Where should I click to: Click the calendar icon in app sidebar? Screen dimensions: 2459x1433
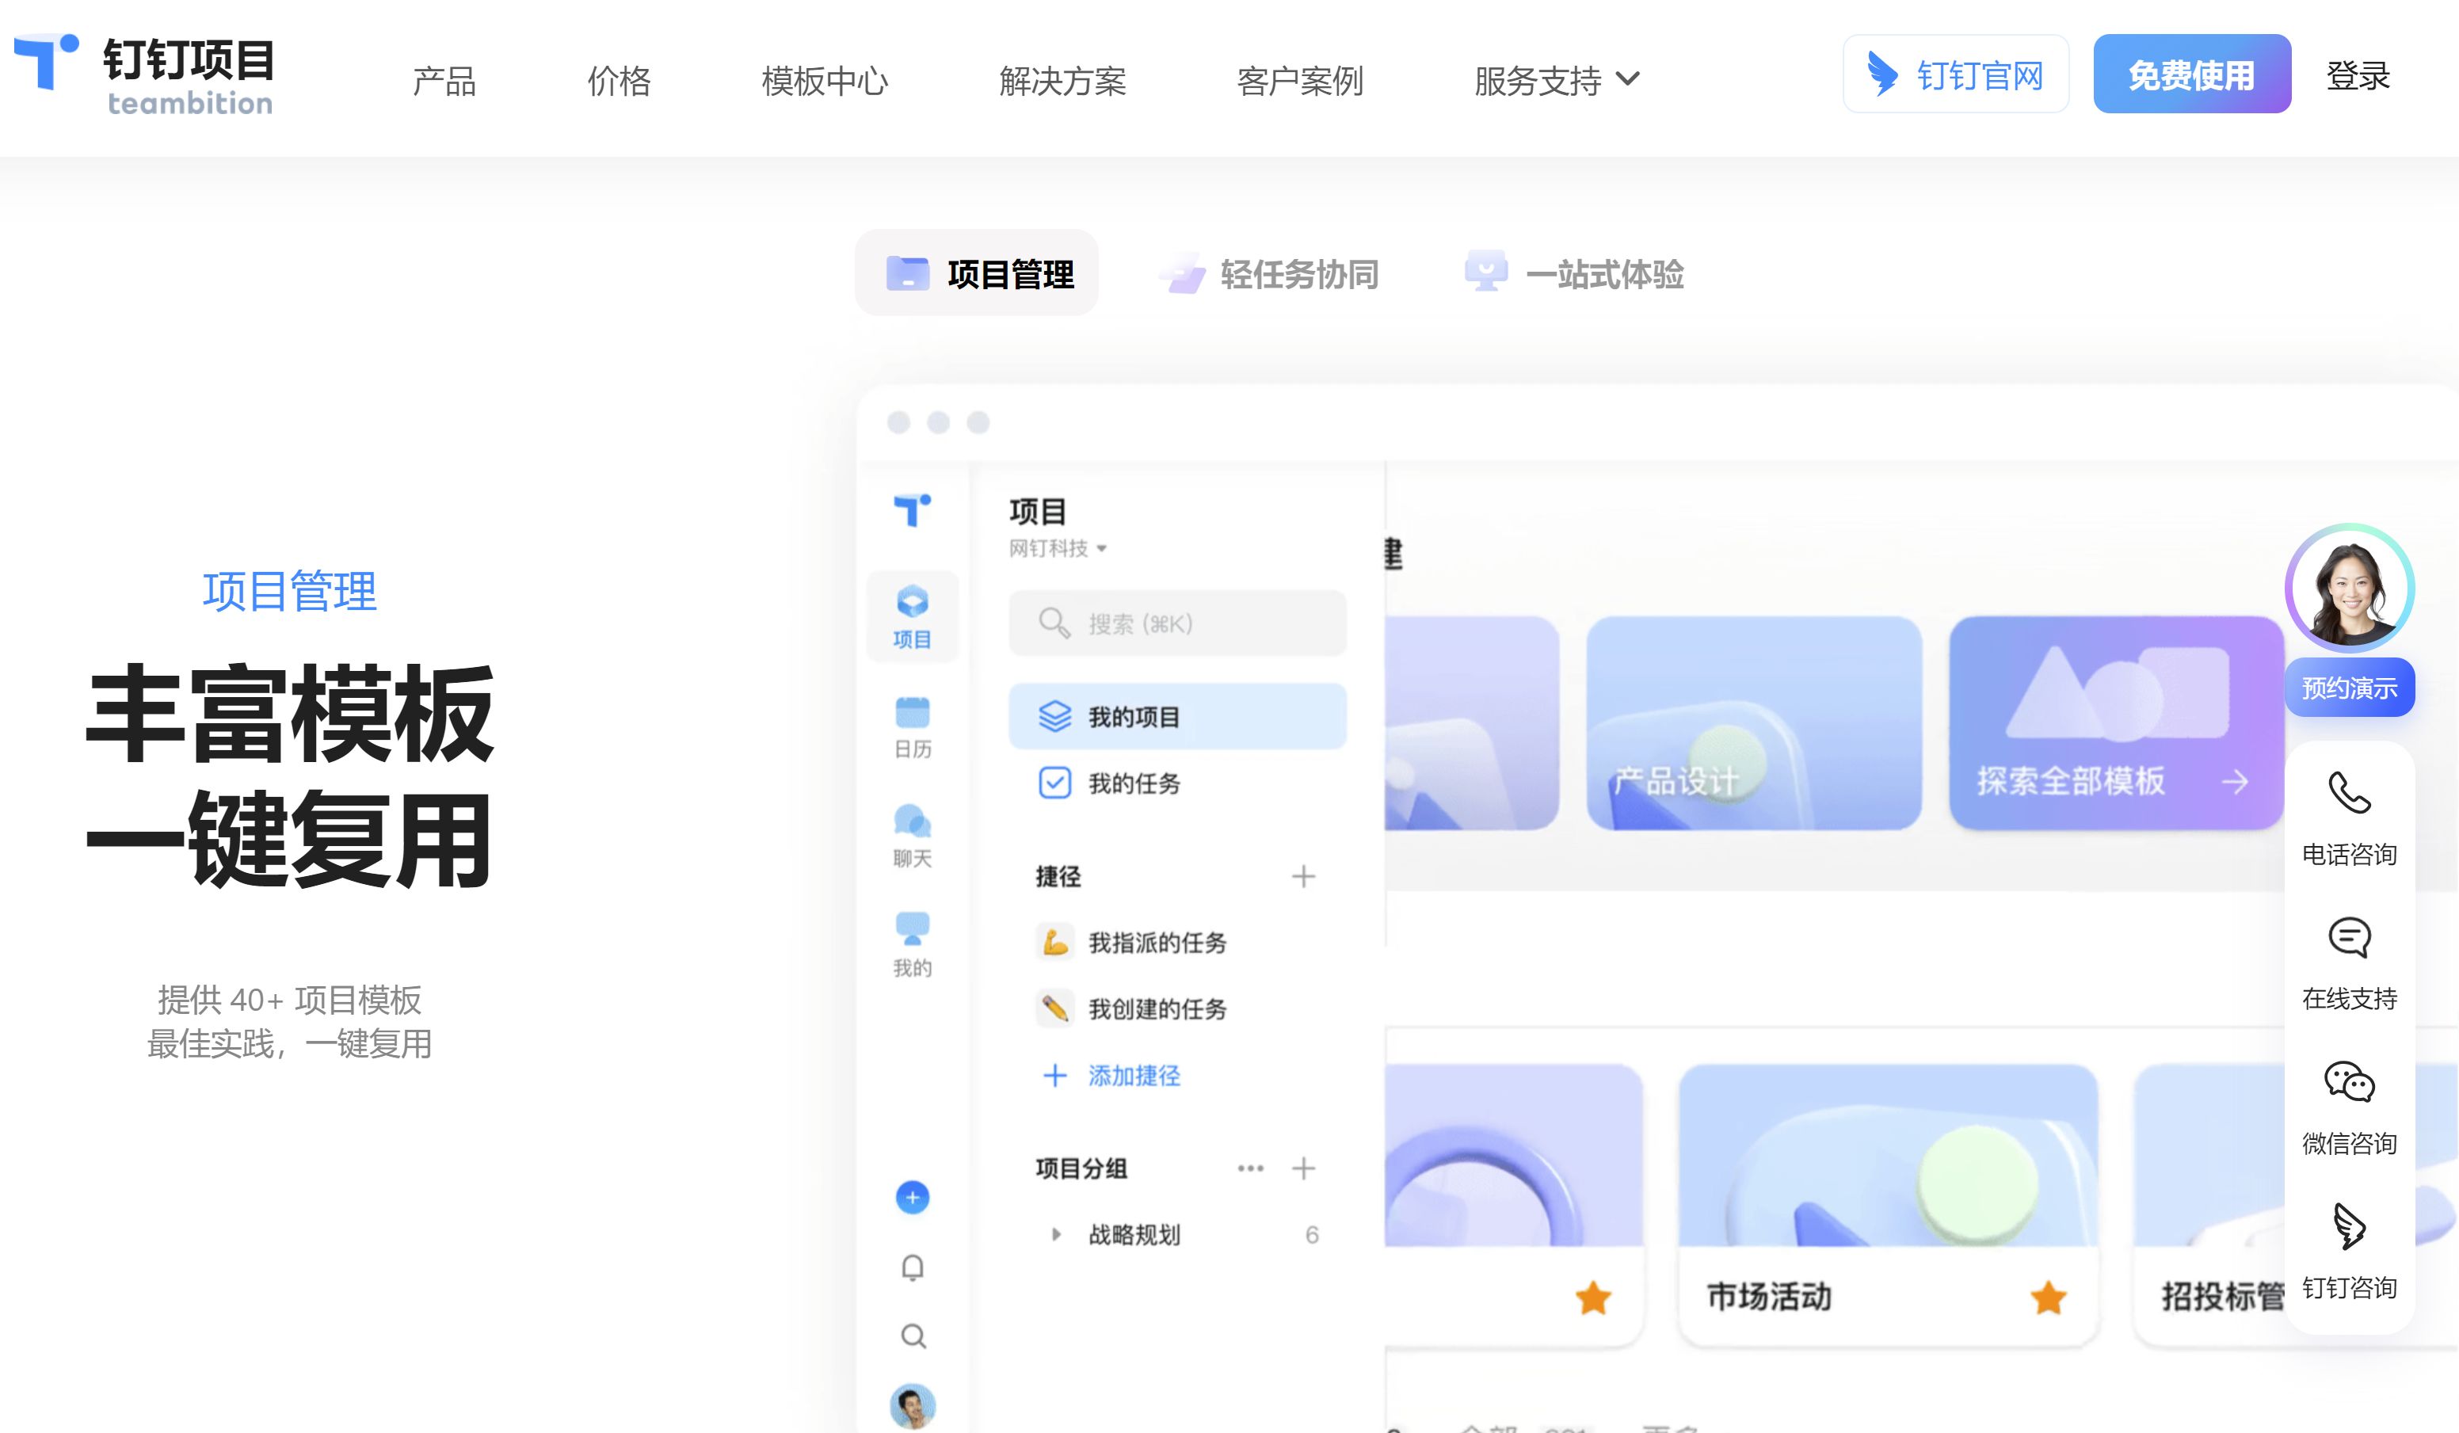click(913, 713)
